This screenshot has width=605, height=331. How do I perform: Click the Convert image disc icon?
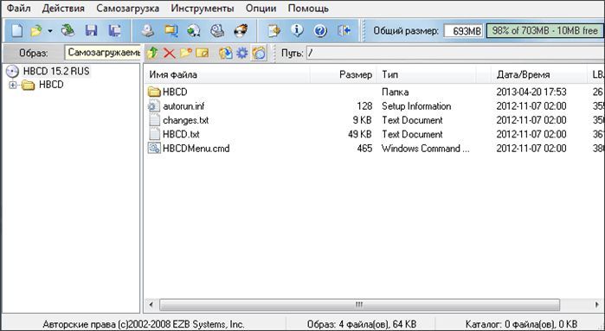[194, 30]
